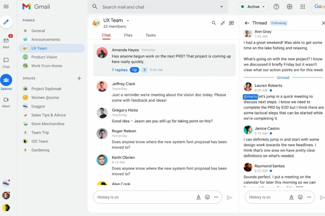Switch to the Files tab
This screenshot has height=216, width=325.
click(128, 35)
